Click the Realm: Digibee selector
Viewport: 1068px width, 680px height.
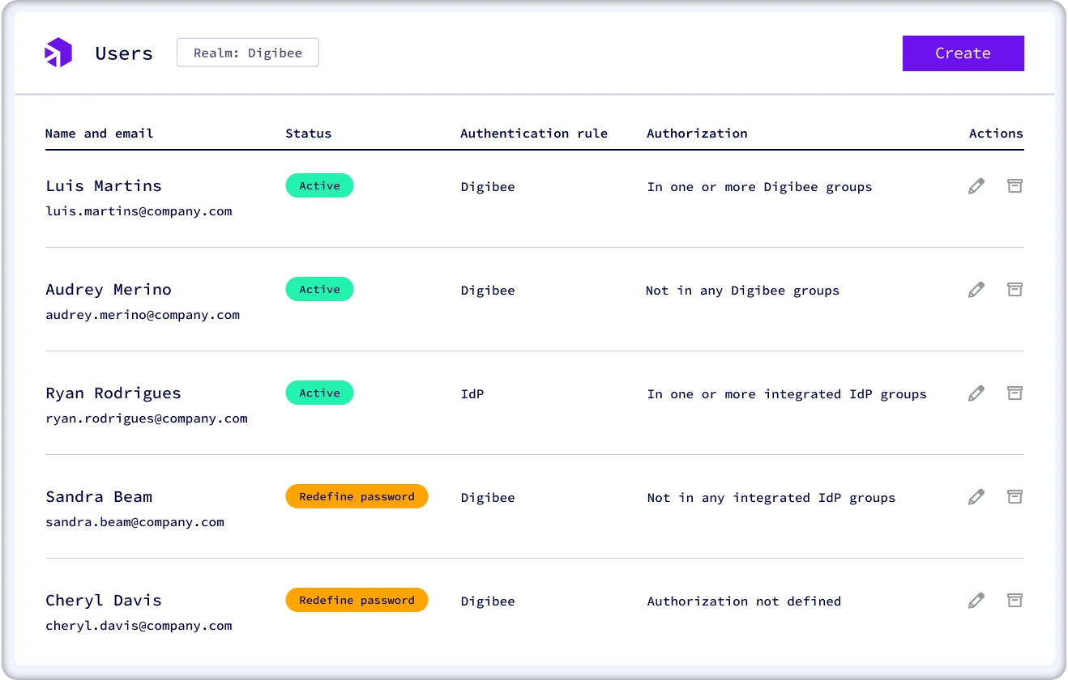pyautogui.click(x=247, y=53)
